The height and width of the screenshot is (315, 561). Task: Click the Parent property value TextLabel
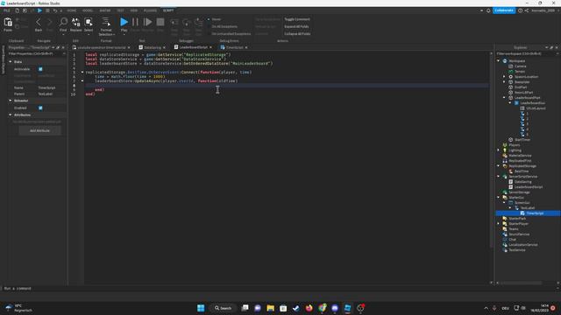[46, 94]
